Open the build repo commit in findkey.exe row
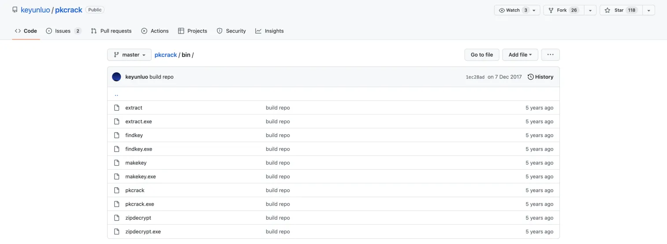The image size is (667, 244). (278, 149)
